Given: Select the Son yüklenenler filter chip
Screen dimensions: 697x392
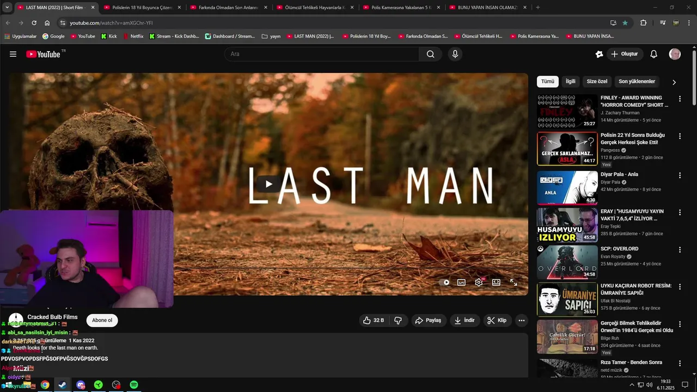Looking at the screenshot, I should tap(637, 81).
